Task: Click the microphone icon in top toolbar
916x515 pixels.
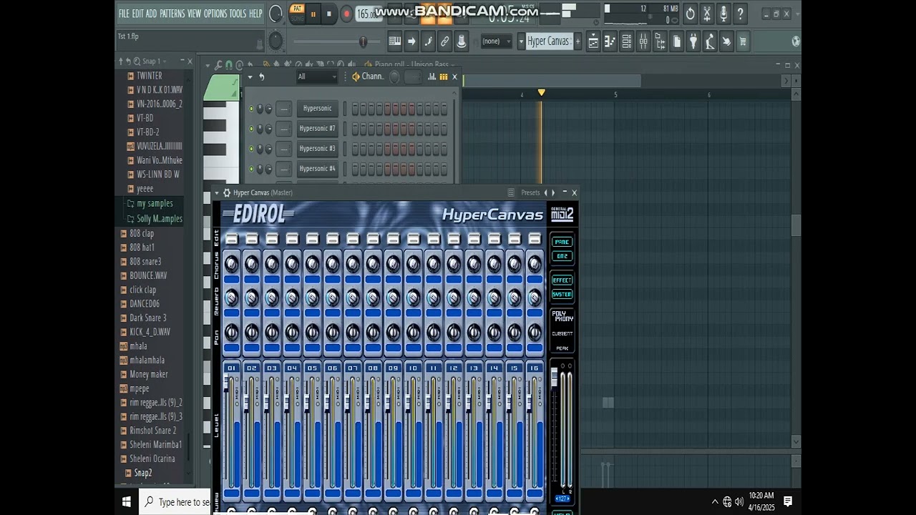Action: (723, 13)
